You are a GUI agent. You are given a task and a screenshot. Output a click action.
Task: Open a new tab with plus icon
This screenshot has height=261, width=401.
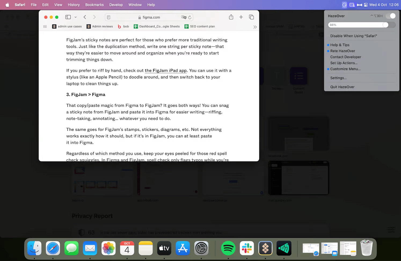click(241, 17)
